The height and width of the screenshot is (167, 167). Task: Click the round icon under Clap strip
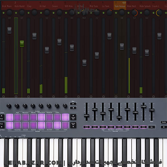[x=28, y=97]
